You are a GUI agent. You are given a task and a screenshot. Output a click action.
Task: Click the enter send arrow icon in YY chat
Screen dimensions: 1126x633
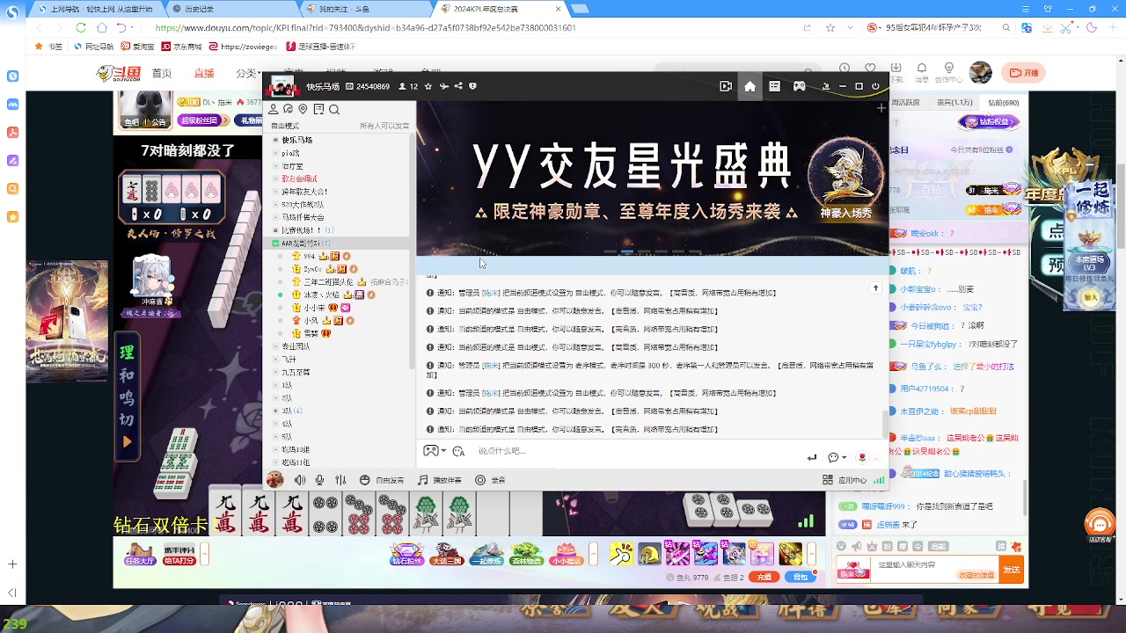[812, 457]
